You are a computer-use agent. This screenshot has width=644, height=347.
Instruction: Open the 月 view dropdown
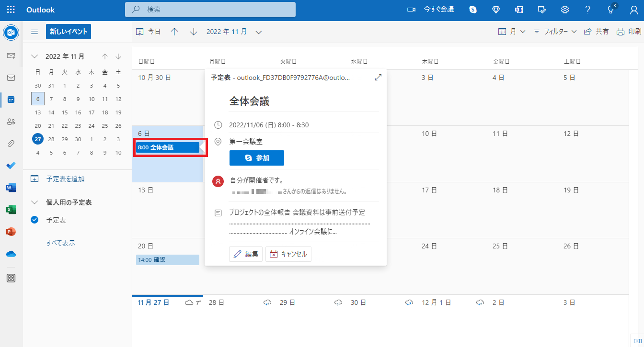(512, 32)
